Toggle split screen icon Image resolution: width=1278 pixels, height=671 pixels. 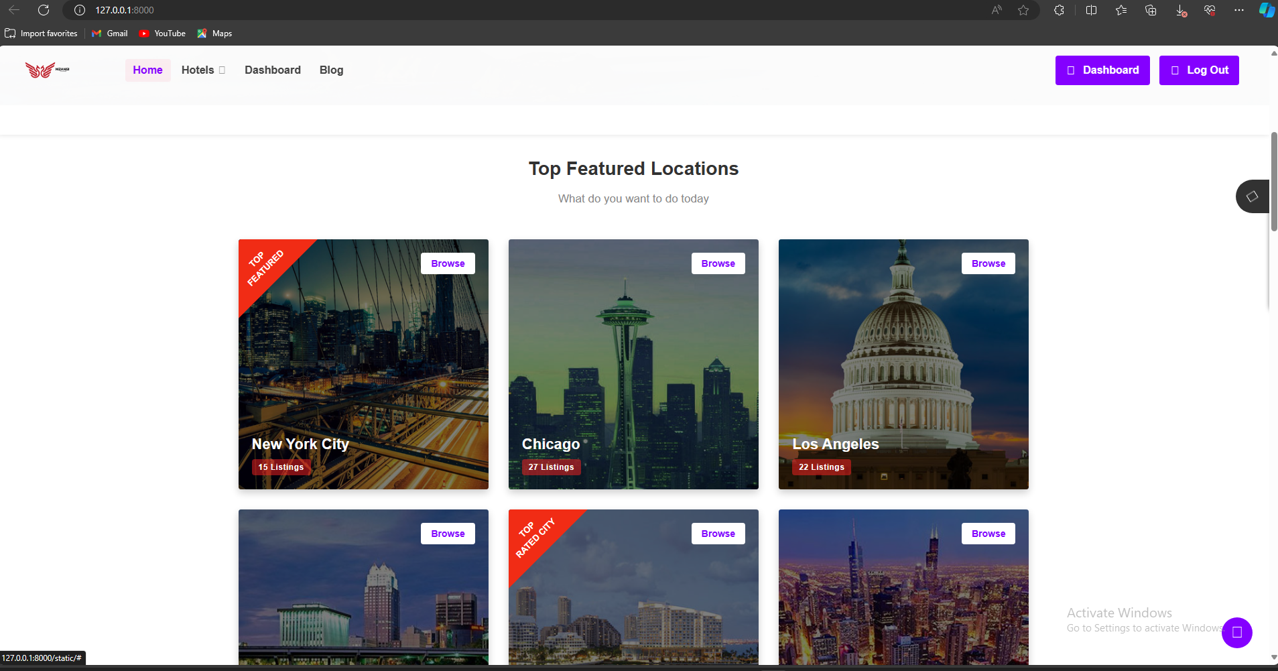tap(1091, 10)
